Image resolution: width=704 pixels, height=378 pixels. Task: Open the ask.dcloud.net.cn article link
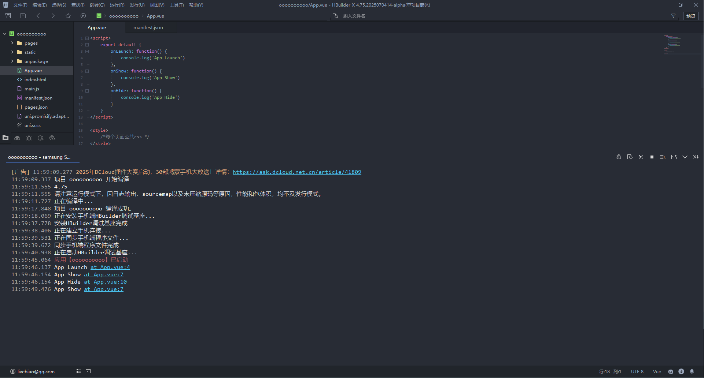[x=297, y=172]
